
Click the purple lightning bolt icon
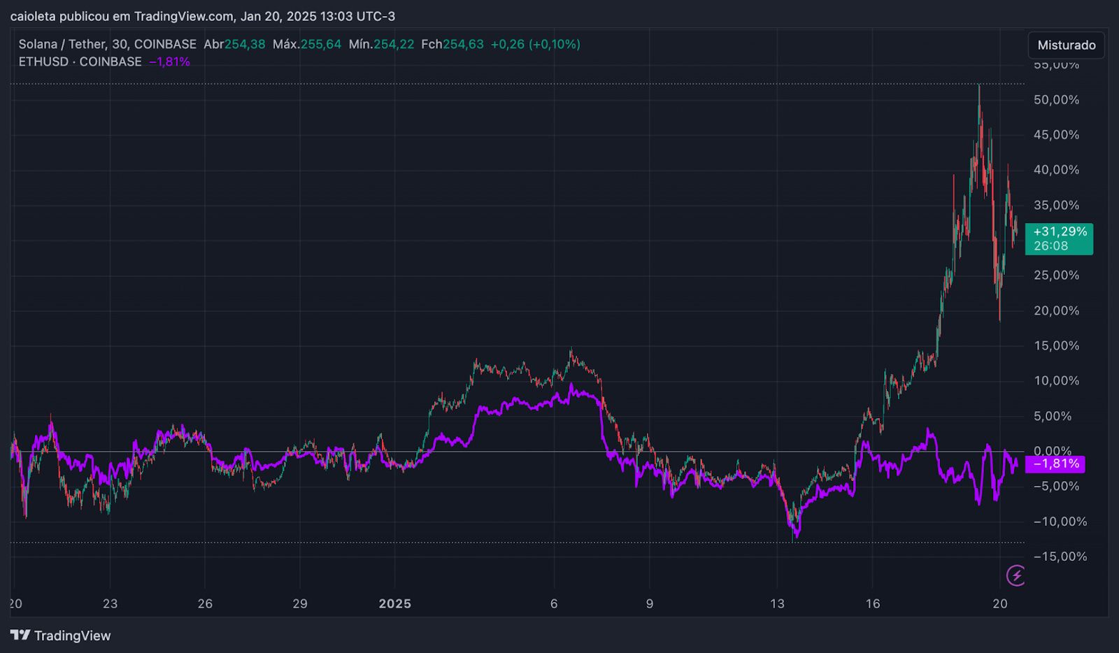1015,575
